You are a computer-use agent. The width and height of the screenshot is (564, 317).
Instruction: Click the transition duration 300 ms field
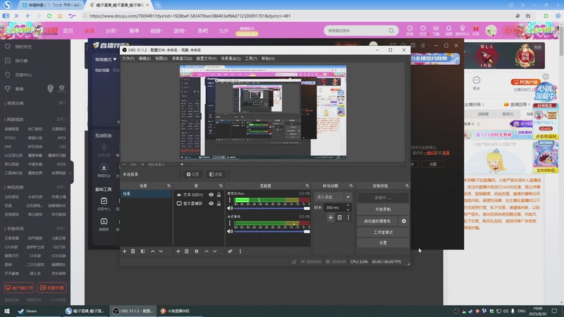pos(334,208)
